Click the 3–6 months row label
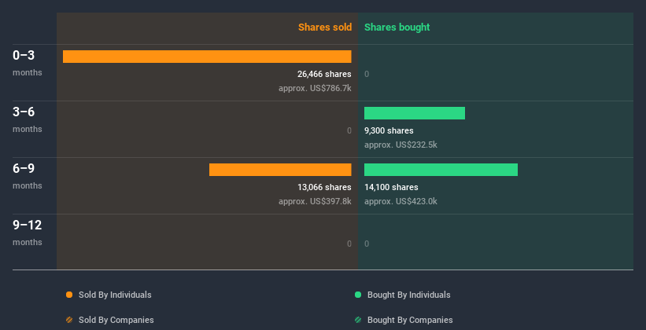This screenshot has width=646, height=330. [28, 119]
